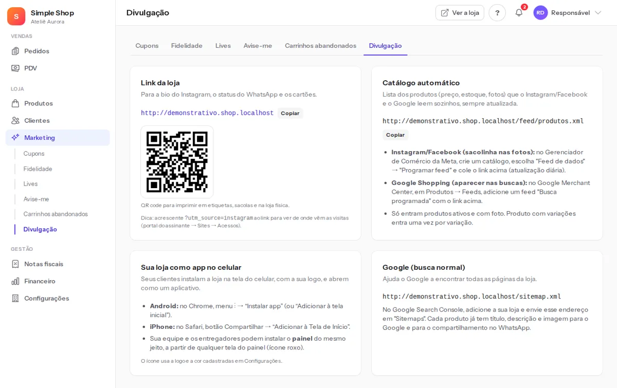Click the feed/produtos.xml URL text
Viewport: 617px width, 388px height.
point(483,121)
